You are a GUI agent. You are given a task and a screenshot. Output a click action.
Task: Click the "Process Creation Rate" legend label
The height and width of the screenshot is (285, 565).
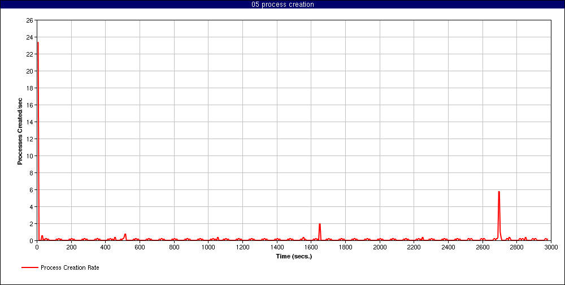coord(70,267)
